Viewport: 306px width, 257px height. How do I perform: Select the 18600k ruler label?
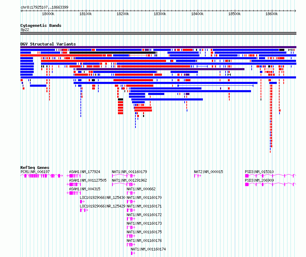coord(272,14)
